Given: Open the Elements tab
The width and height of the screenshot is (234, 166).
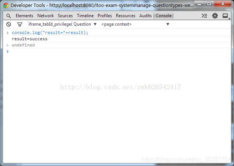Looking at the screenshot, I should (24, 16).
